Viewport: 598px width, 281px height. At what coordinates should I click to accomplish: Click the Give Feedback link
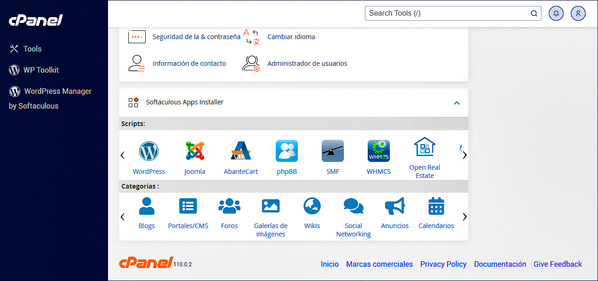coord(558,264)
